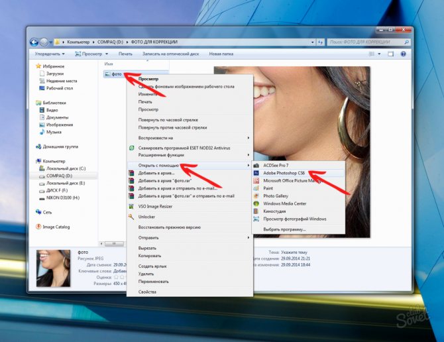
Task: Click the VSO Image Resizer icon
Action: pos(132,206)
